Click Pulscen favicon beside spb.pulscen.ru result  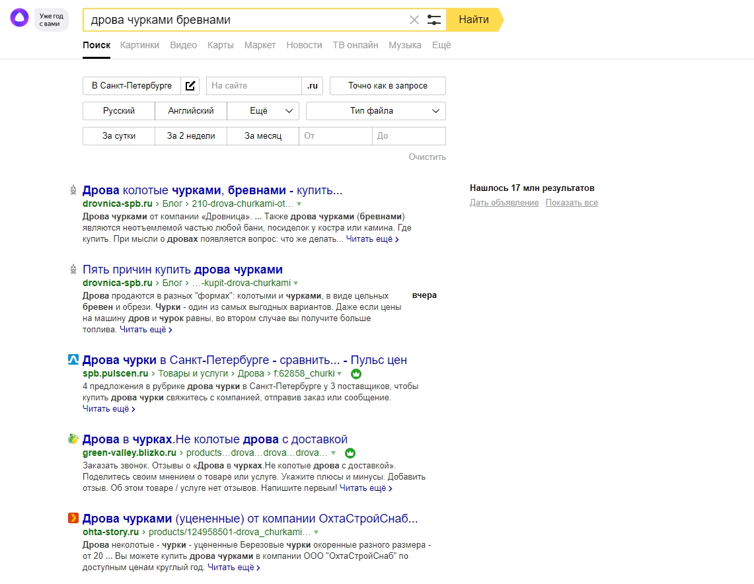point(73,359)
